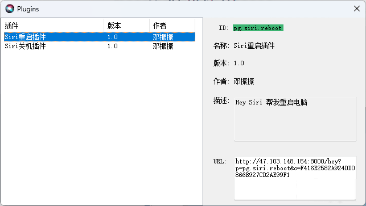Sort list by 作者 column header
Viewport: 366px width, 206px height.
(x=172, y=26)
